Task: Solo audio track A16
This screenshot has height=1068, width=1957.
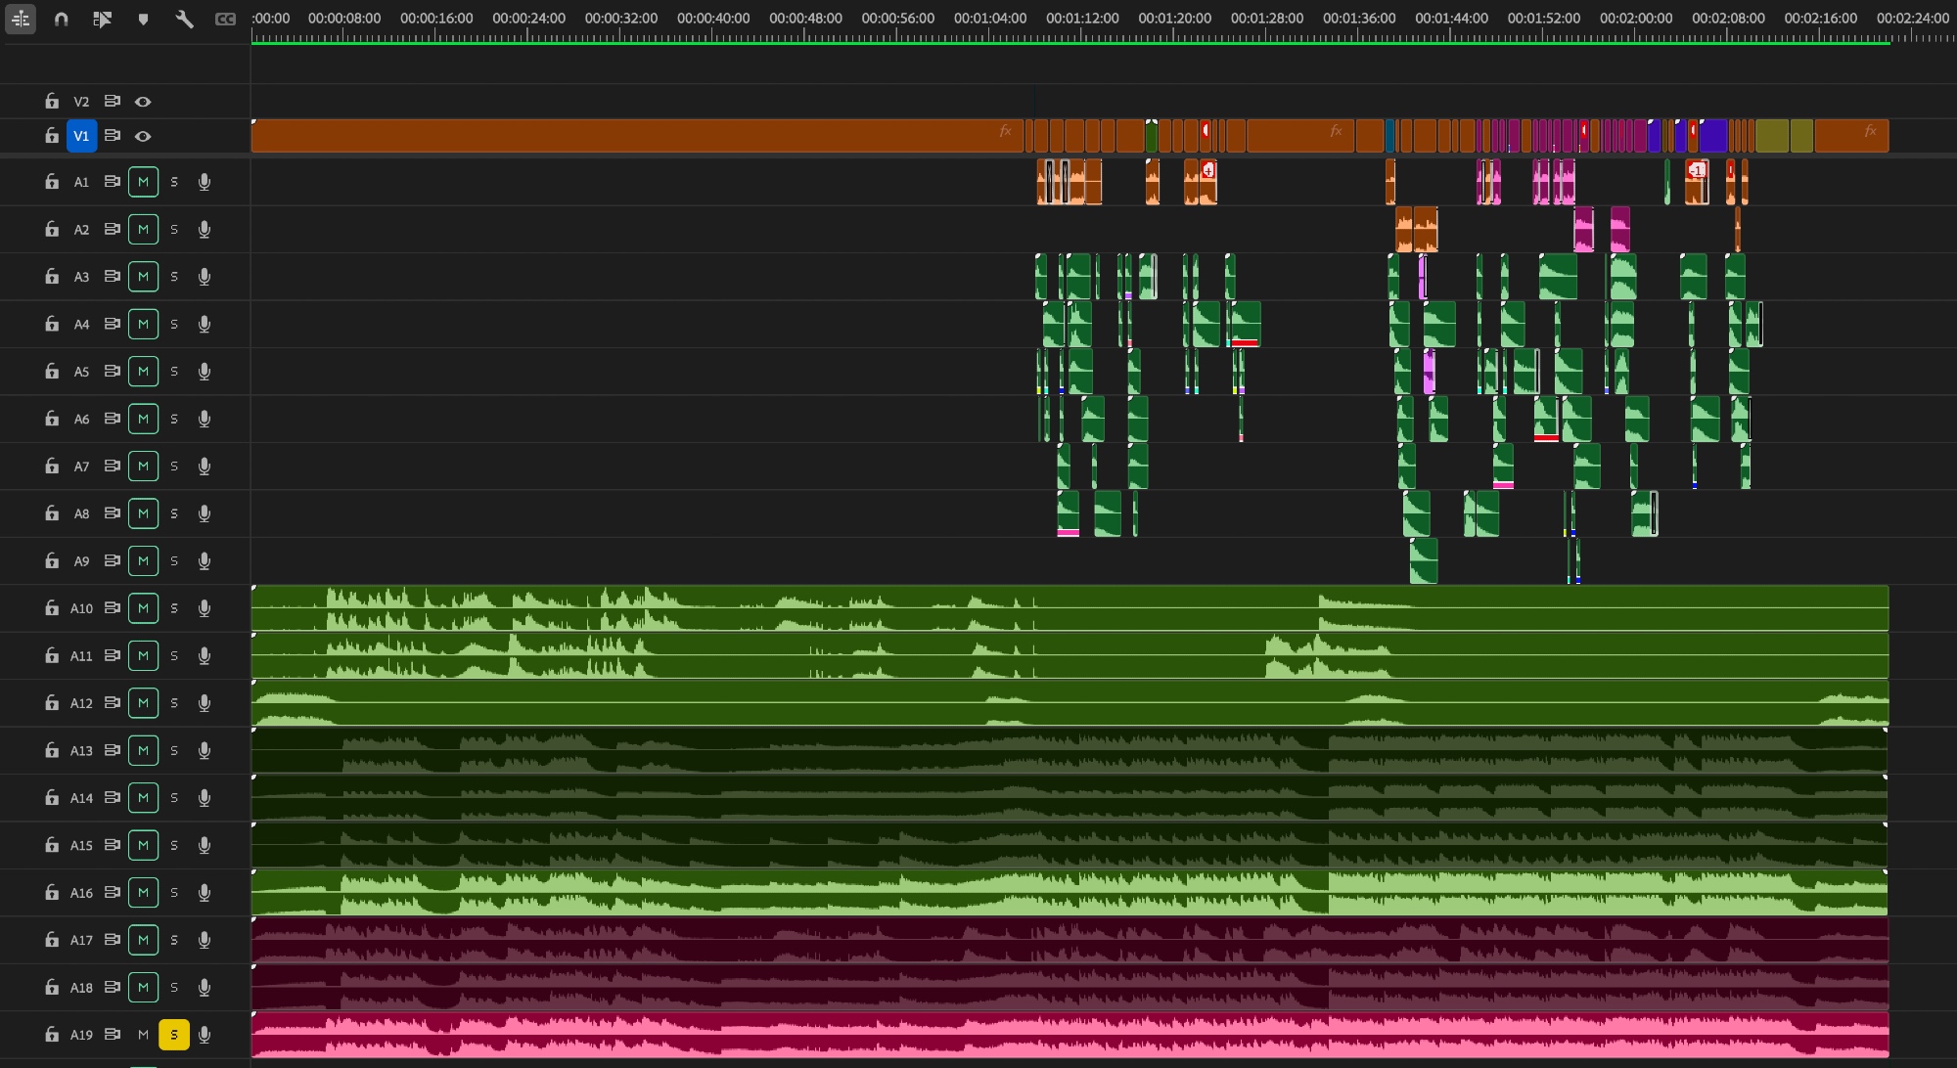Action: pyautogui.click(x=174, y=893)
